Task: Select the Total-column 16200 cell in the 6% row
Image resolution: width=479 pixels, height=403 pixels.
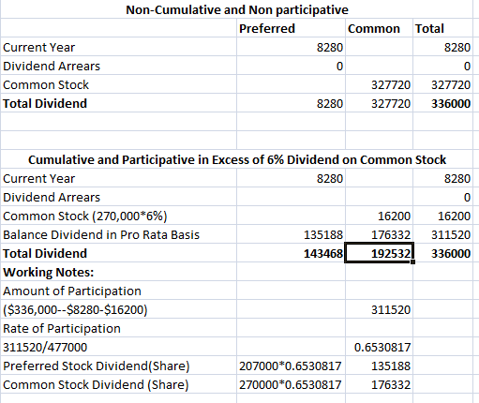Action: [442, 216]
